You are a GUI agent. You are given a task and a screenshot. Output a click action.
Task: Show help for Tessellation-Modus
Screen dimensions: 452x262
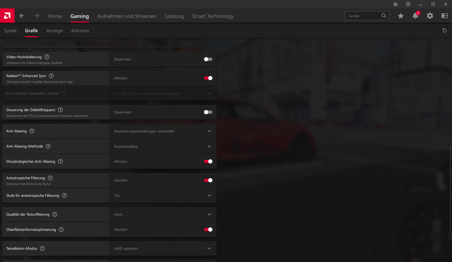pyautogui.click(x=42, y=248)
